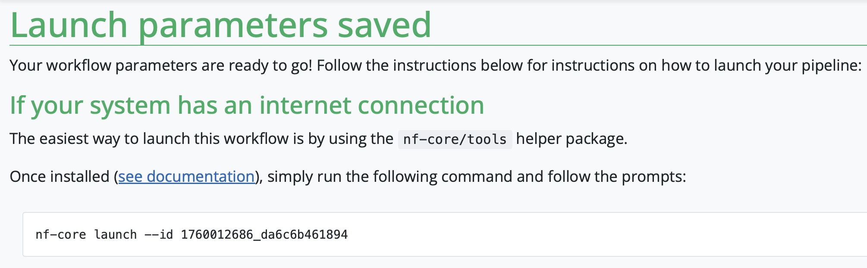Open the "see documentation" link

pyautogui.click(x=186, y=177)
